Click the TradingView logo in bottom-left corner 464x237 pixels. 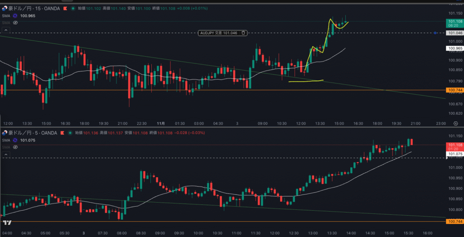pyautogui.click(x=7, y=222)
